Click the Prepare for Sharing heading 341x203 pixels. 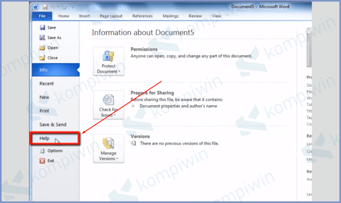pyautogui.click(x=152, y=93)
